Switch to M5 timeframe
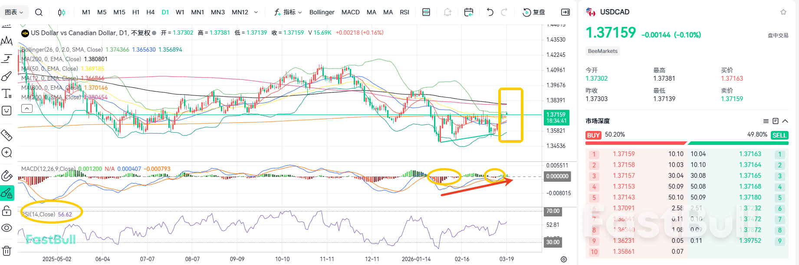The height and width of the screenshot is (265, 799). [102, 12]
